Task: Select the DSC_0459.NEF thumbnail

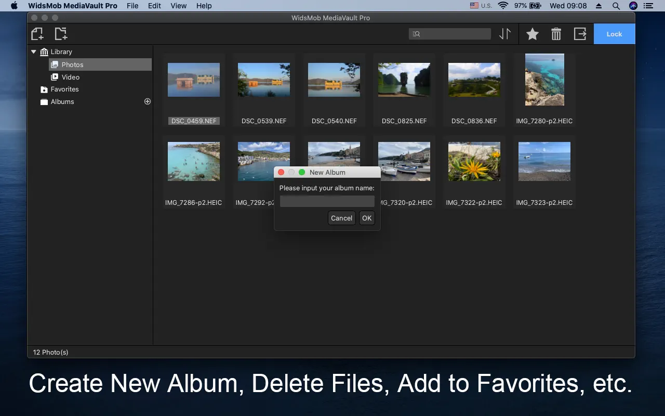Action: click(194, 80)
